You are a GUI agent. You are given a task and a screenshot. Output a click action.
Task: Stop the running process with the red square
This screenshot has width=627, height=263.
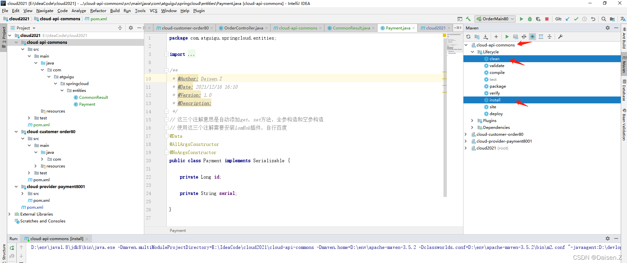click(547, 19)
